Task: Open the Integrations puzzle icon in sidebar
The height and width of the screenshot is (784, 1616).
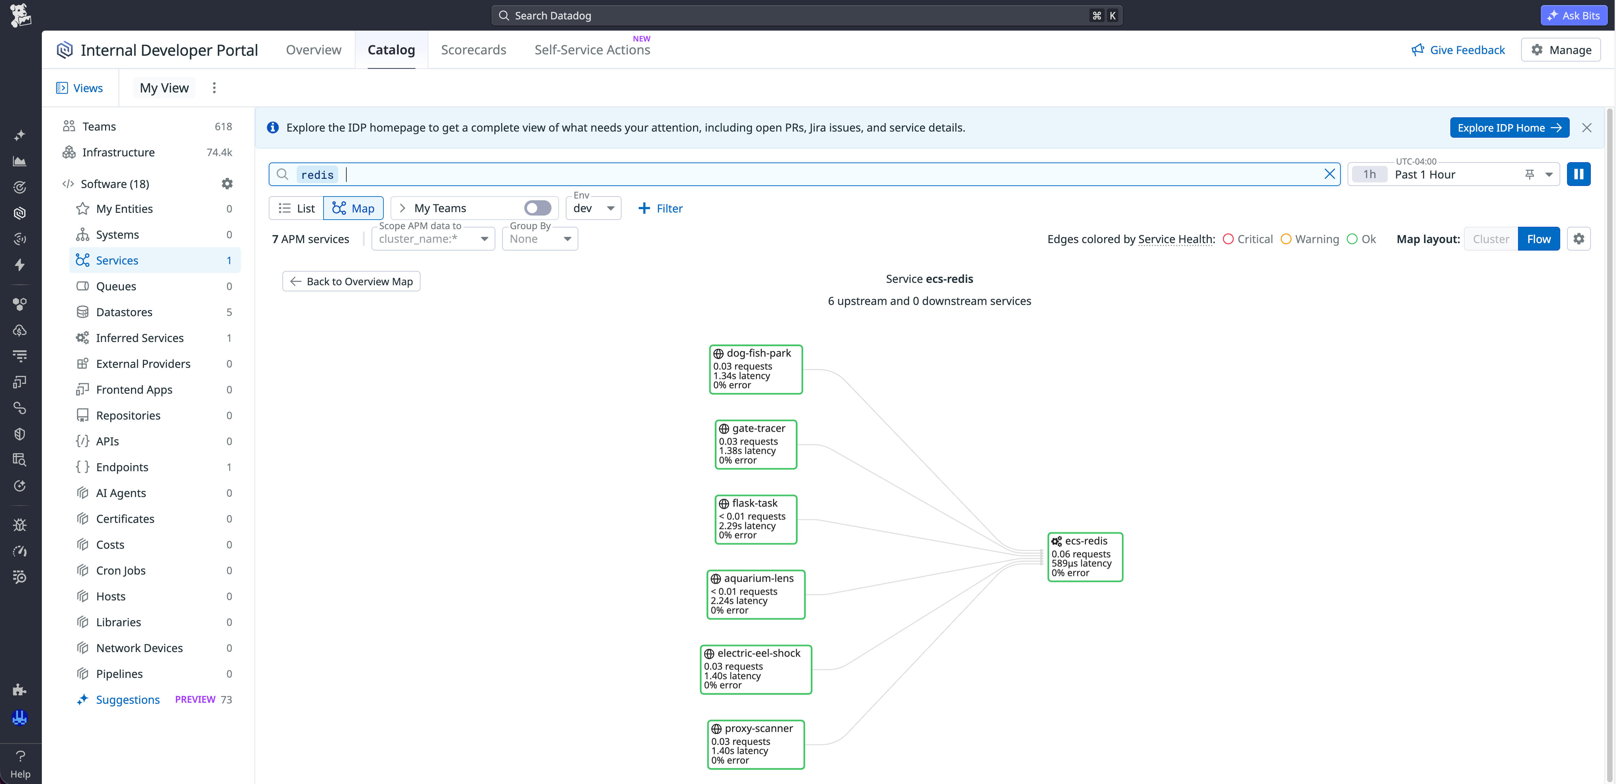Action: 20,690
